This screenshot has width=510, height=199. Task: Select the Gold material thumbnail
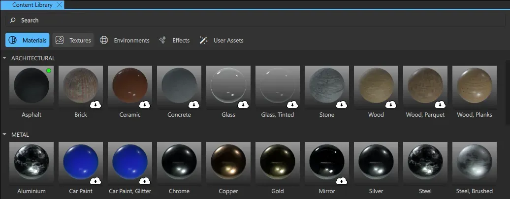click(x=278, y=163)
